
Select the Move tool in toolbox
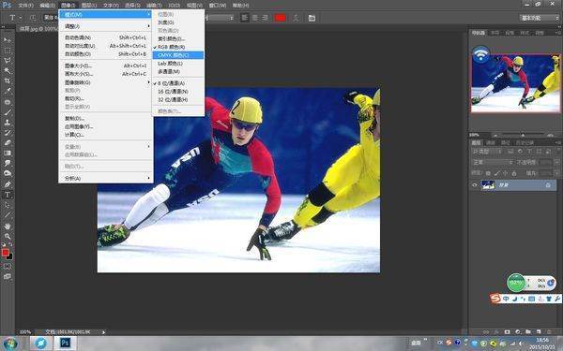click(8, 39)
